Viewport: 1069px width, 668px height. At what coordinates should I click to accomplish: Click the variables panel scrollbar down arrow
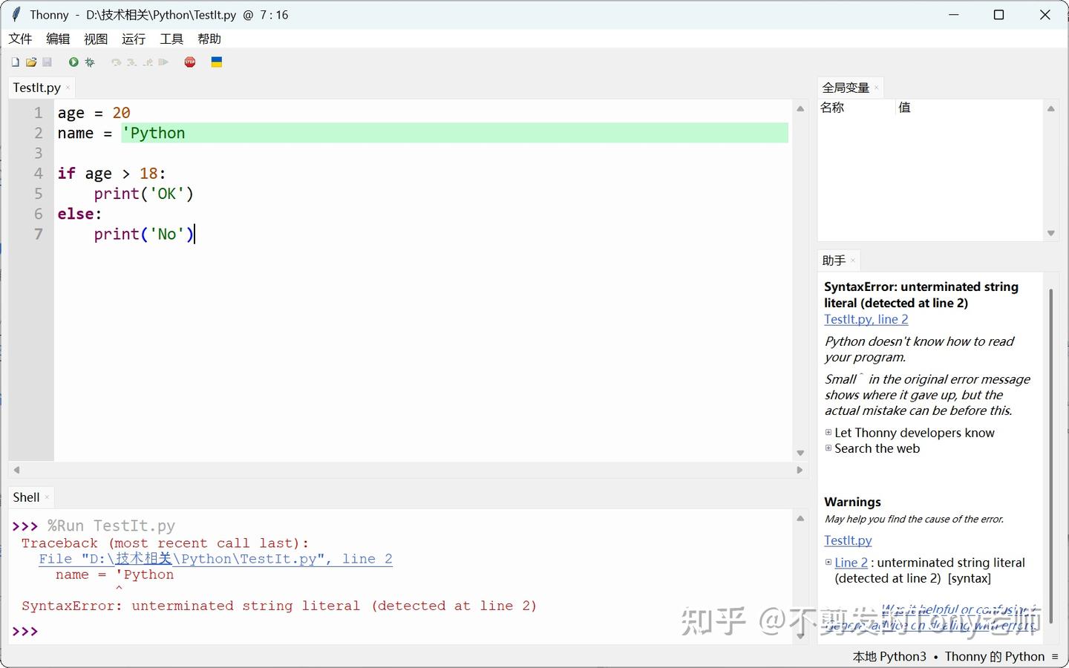click(x=1051, y=233)
